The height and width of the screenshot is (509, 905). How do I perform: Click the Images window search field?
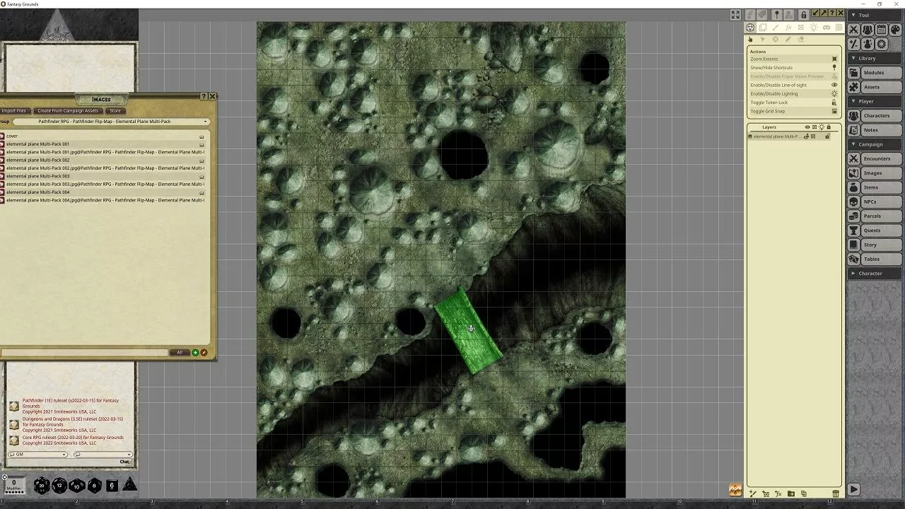click(x=84, y=353)
